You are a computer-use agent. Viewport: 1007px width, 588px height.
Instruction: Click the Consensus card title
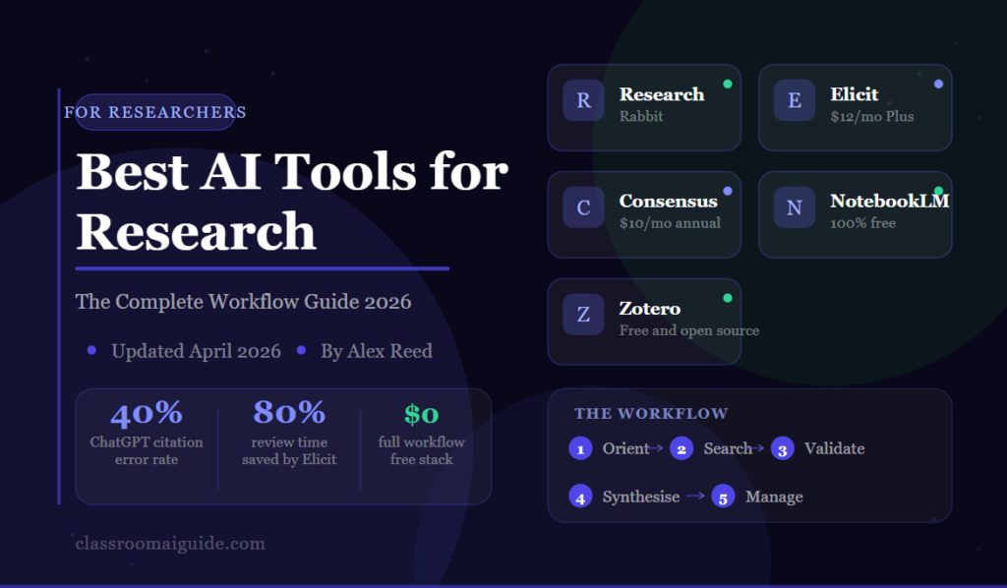point(668,202)
